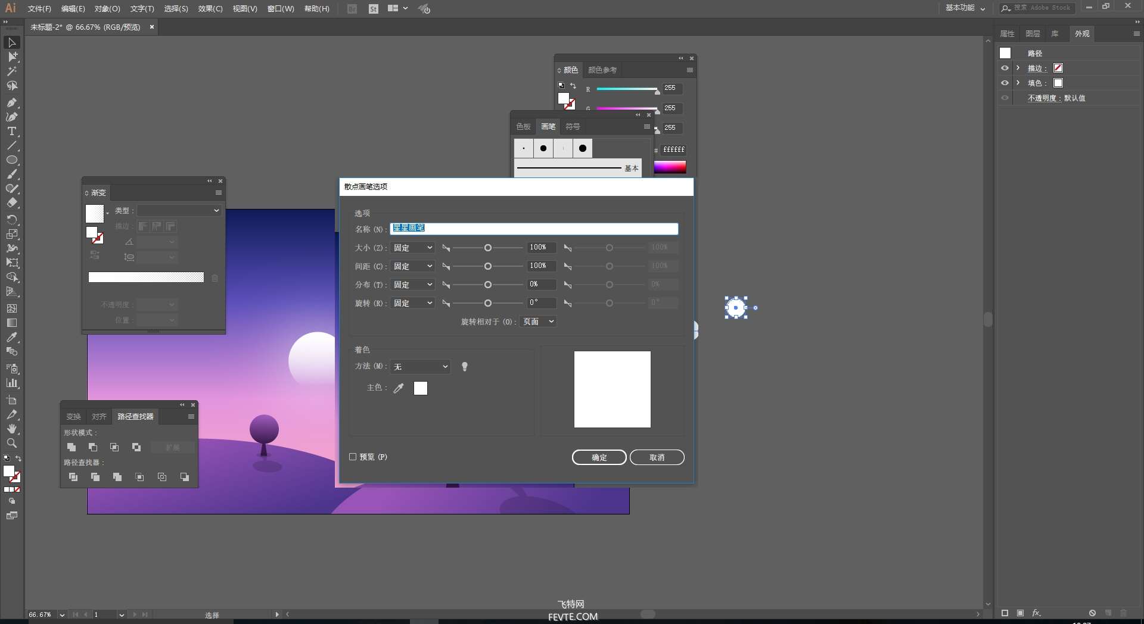The width and height of the screenshot is (1144, 624).
Task: Enable the Preview checkbox
Action: [x=353, y=457]
